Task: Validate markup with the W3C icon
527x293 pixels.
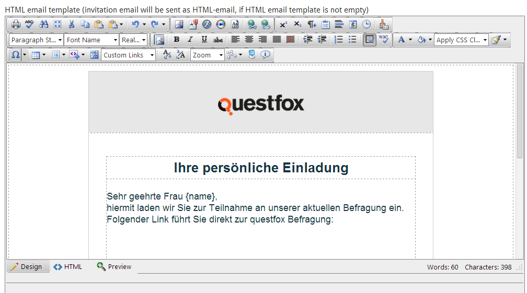Action: click(x=384, y=40)
